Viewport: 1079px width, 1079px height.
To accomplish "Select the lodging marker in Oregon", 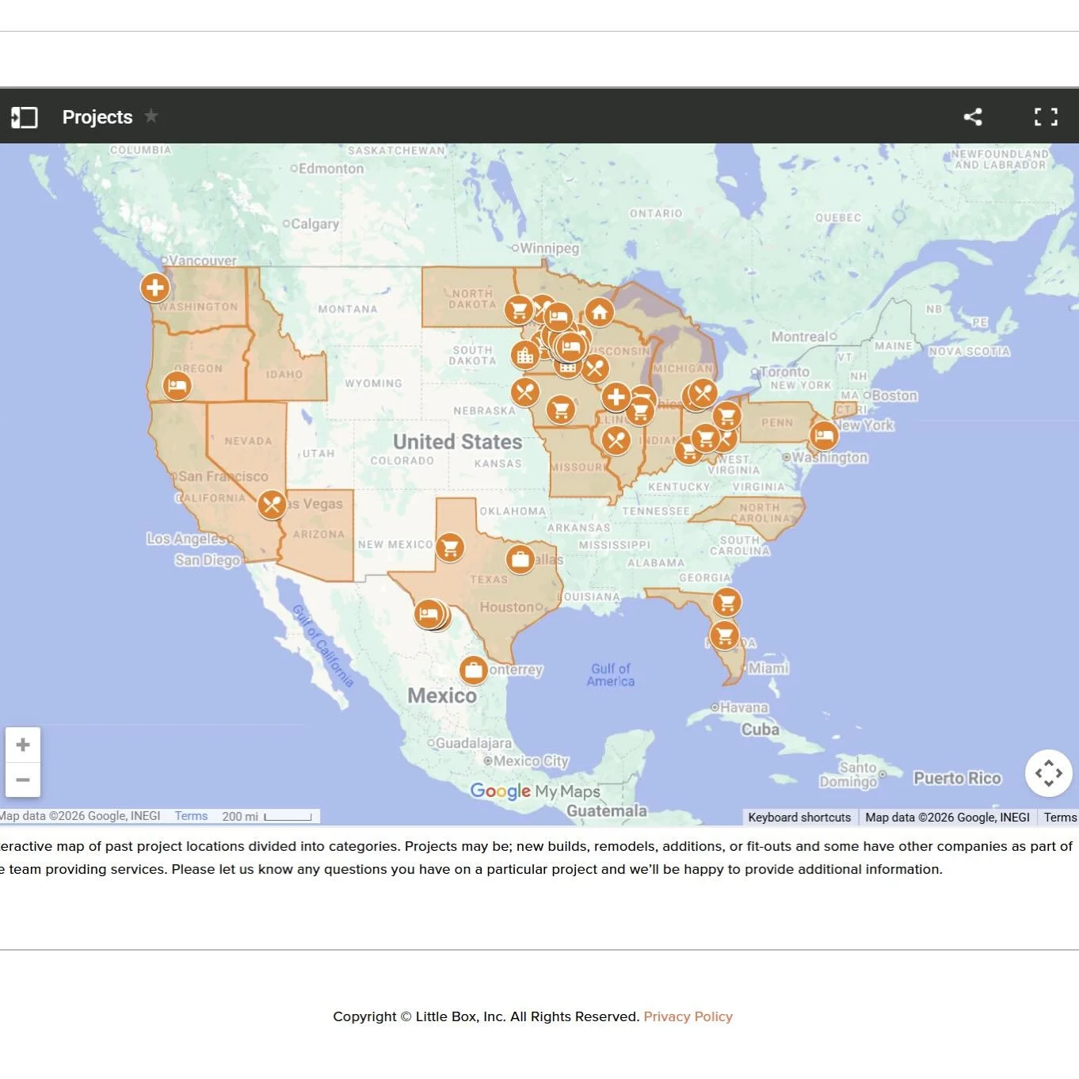I will [x=177, y=386].
